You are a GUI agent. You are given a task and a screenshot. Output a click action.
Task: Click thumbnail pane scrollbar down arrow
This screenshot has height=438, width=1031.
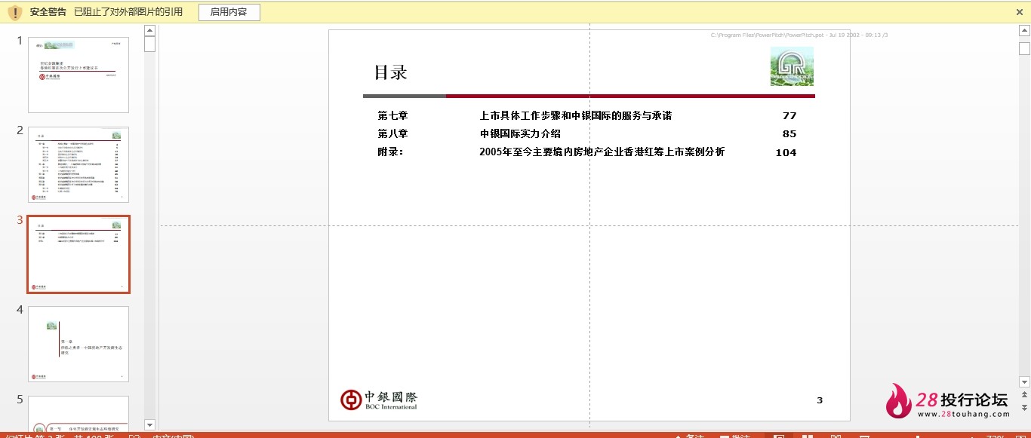[x=149, y=424]
